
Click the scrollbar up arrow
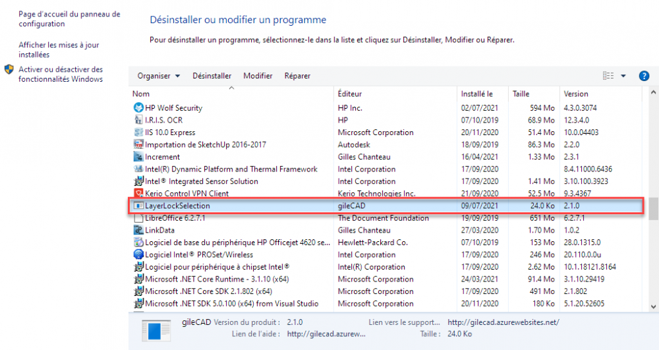(x=653, y=92)
